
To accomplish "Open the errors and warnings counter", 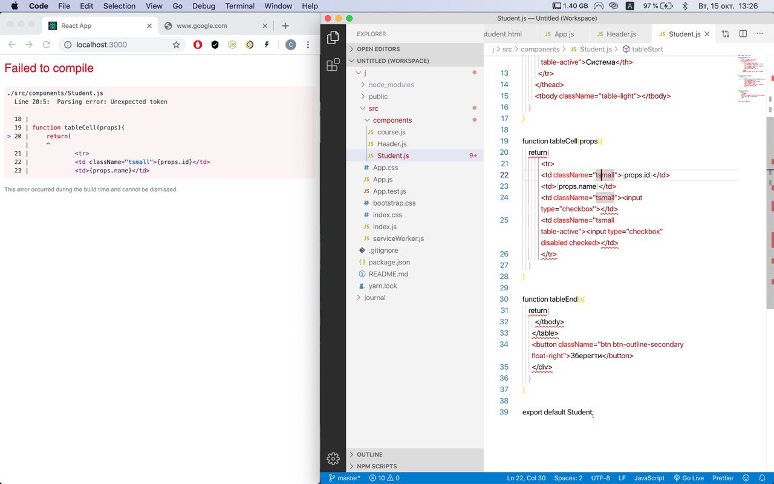I will pyautogui.click(x=384, y=478).
